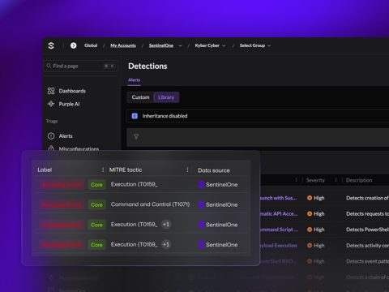This screenshot has height=292, width=389.
Task: Click Core label in the Command and Control row
Action: tap(96, 204)
